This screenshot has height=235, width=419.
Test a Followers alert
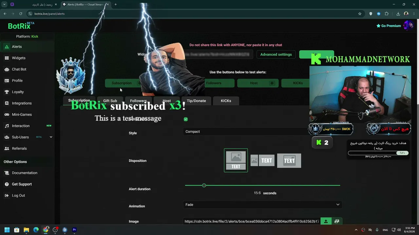pyautogui.click(x=214, y=83)
